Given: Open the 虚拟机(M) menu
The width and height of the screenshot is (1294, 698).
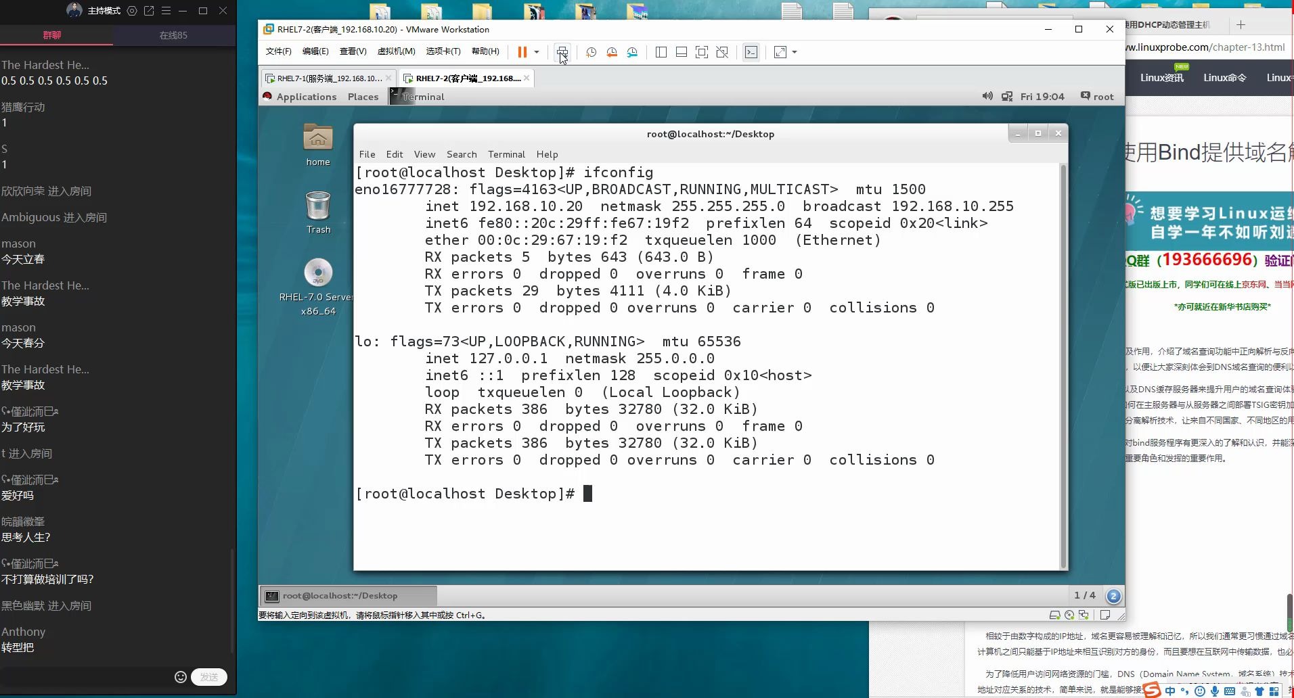Looking at the screenshot, I should 397,51.
